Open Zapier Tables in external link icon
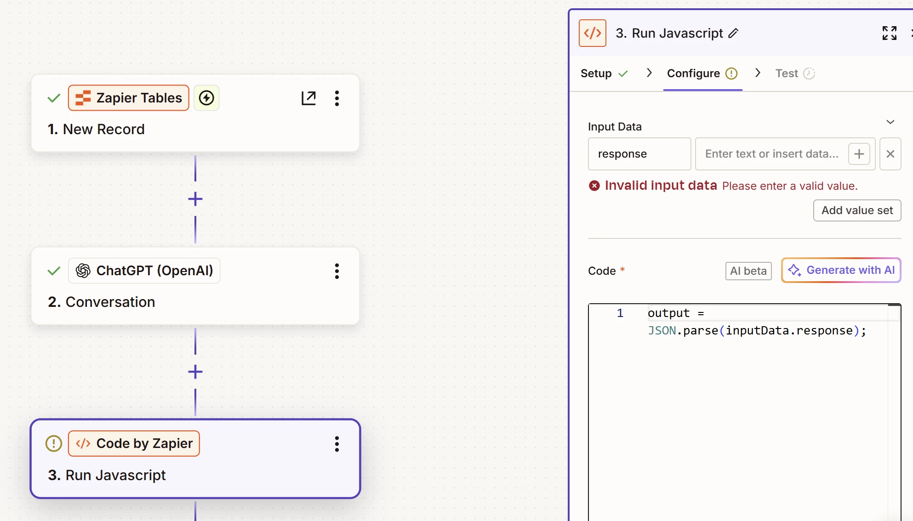 [308, 98]
